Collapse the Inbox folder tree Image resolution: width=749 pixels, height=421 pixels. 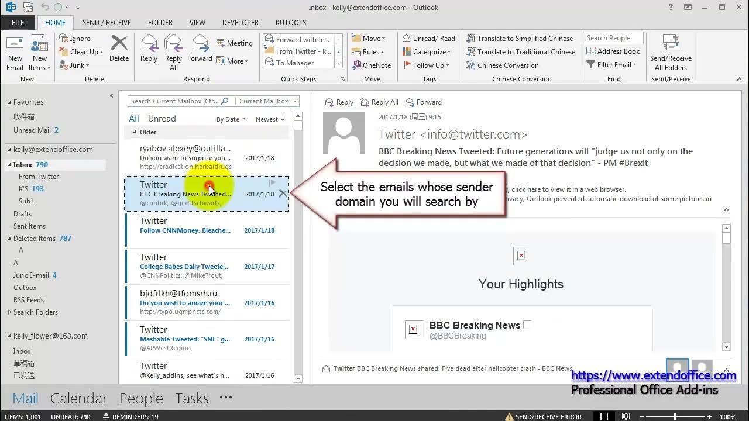point(9,165)
